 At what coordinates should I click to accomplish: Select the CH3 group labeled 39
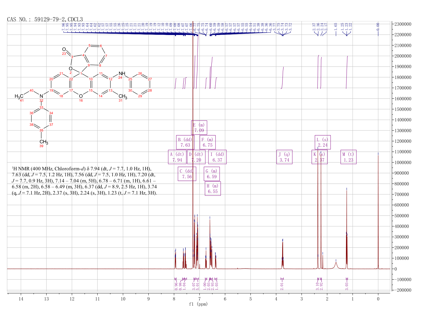44,142
